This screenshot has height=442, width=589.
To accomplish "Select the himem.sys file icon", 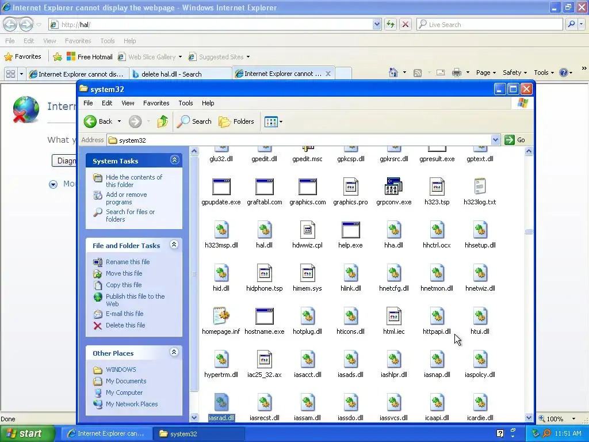I will tap(307, 273).
